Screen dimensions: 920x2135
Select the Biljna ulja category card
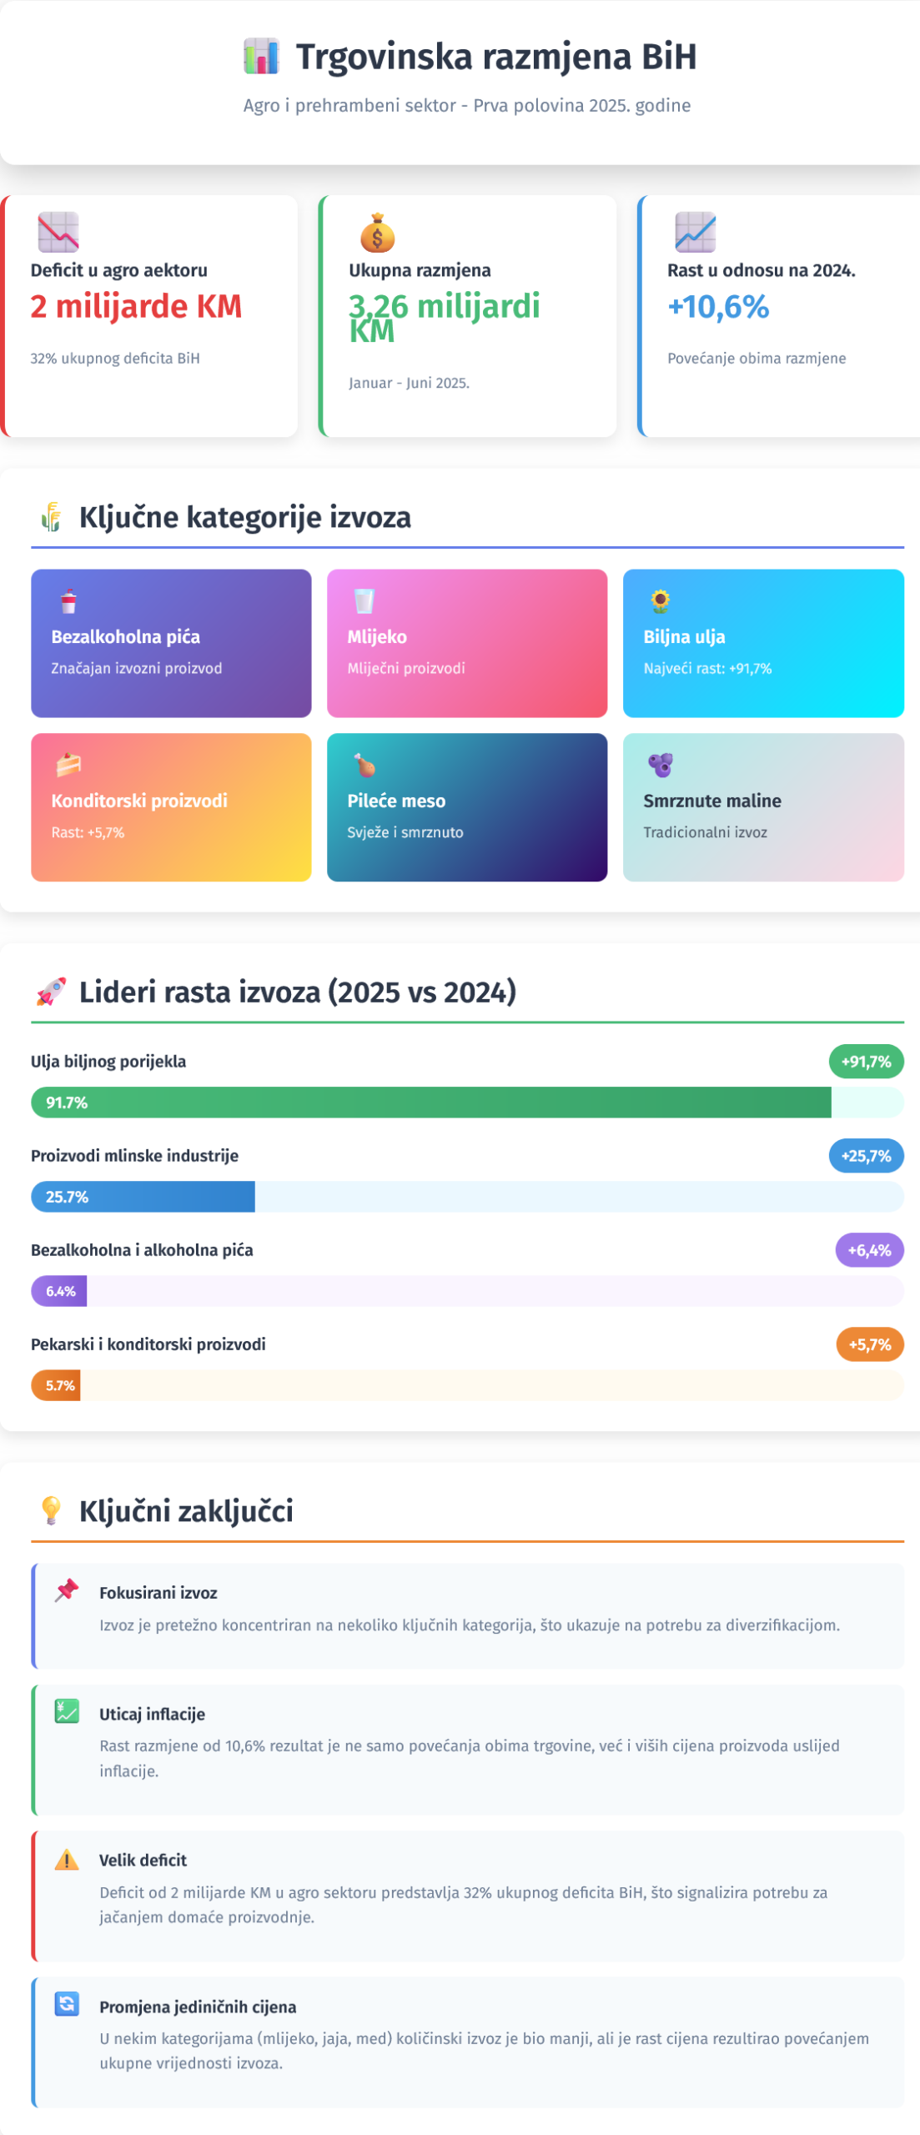point(763,643)
